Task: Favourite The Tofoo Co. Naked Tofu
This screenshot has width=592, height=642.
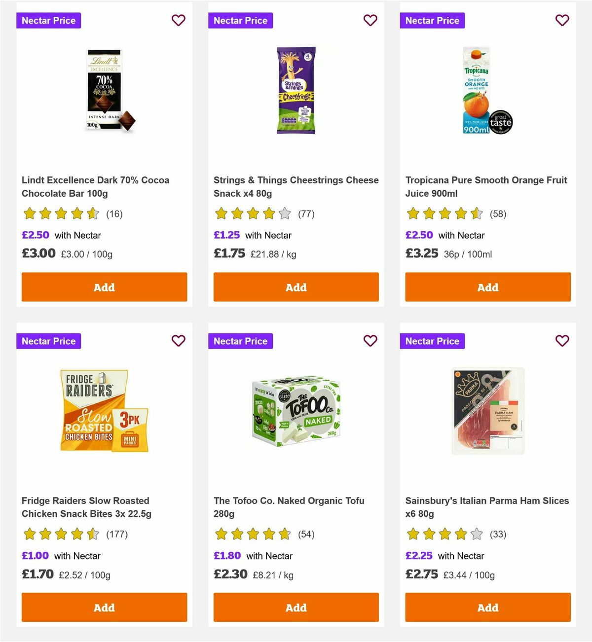Action: pyautogui.click(x=370, y=341)
